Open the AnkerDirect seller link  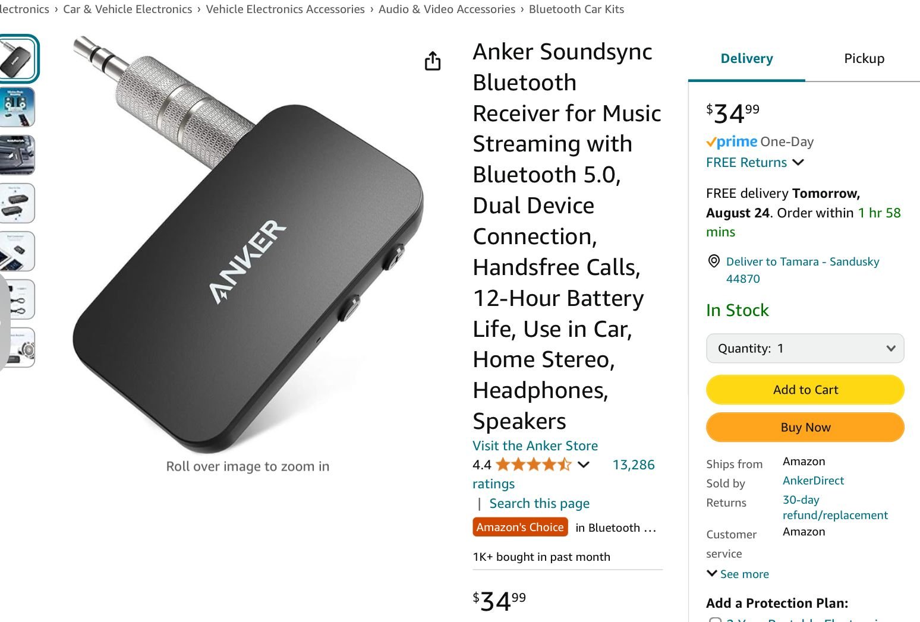pos(813,481)
